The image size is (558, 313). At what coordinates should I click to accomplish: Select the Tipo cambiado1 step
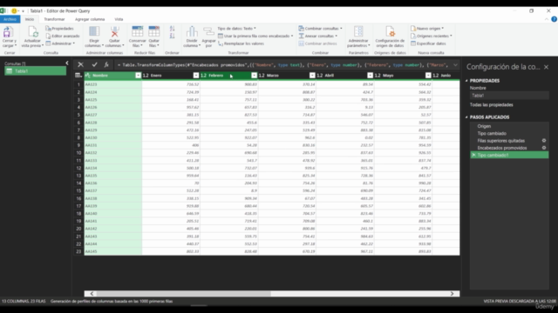[509, 155]
